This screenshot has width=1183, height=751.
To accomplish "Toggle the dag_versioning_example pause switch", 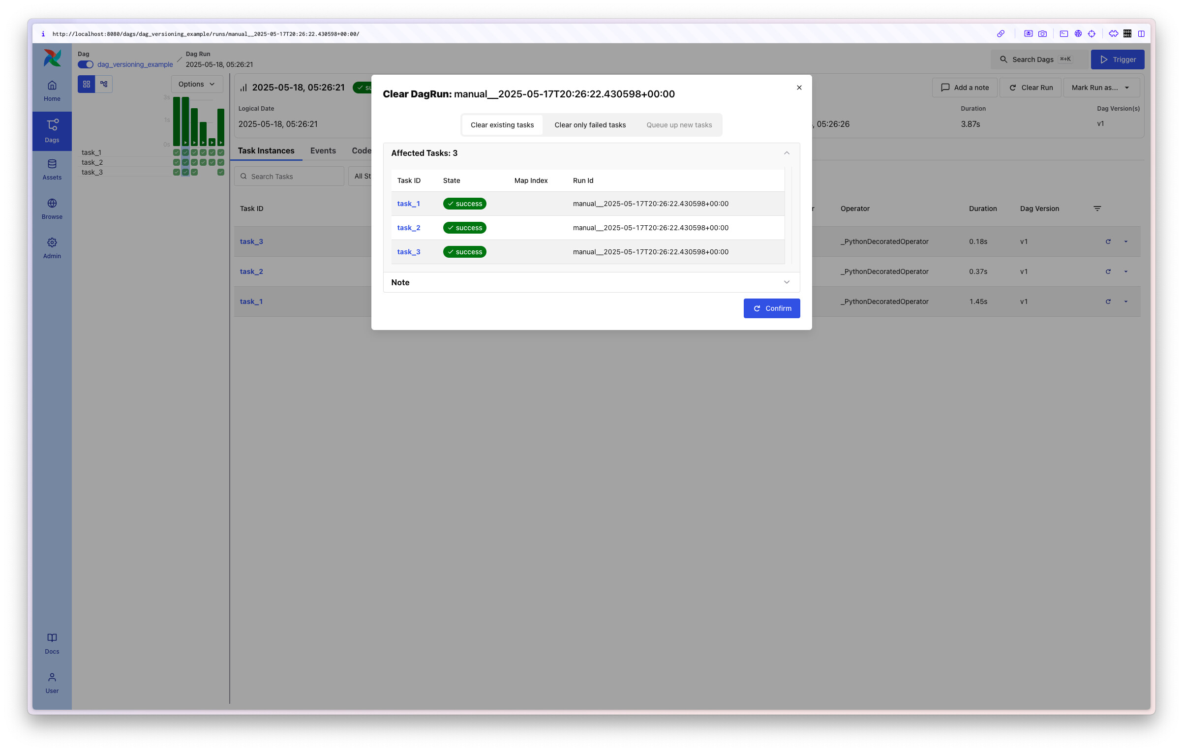I will [86, 64].
